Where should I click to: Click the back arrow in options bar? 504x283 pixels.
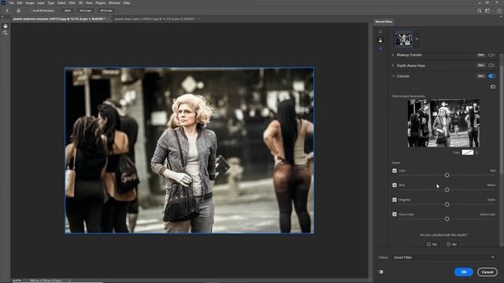[x=7, y=10]
